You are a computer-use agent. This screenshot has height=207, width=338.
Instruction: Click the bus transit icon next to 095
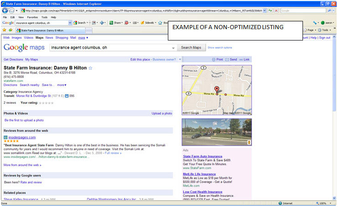point(67,96)
